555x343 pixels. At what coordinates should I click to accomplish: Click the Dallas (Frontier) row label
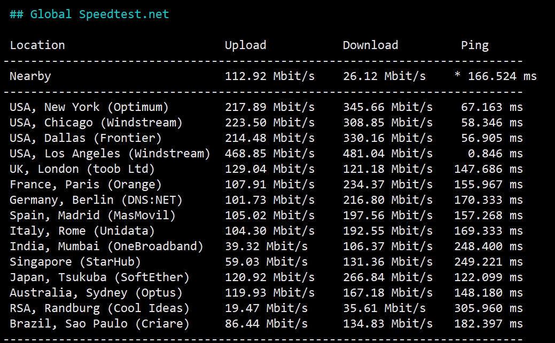click(x=85, y=138)
